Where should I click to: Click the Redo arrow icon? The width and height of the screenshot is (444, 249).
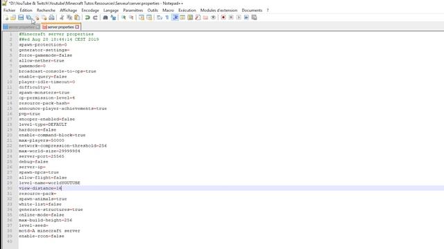pos(95,17)
